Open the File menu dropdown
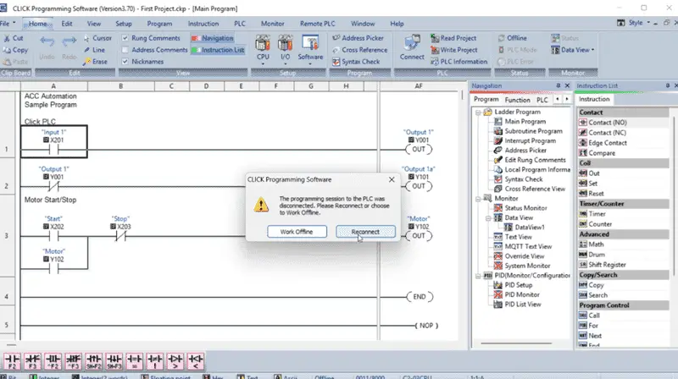 tap(8, 24)
